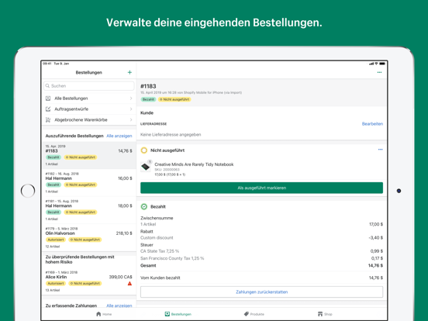Open the Home tab label
This screenshot has width=428, height=321.
pos(107,314)
